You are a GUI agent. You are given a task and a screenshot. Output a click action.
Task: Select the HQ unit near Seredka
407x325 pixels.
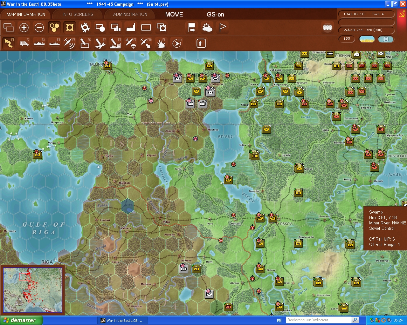pos(298,192)
